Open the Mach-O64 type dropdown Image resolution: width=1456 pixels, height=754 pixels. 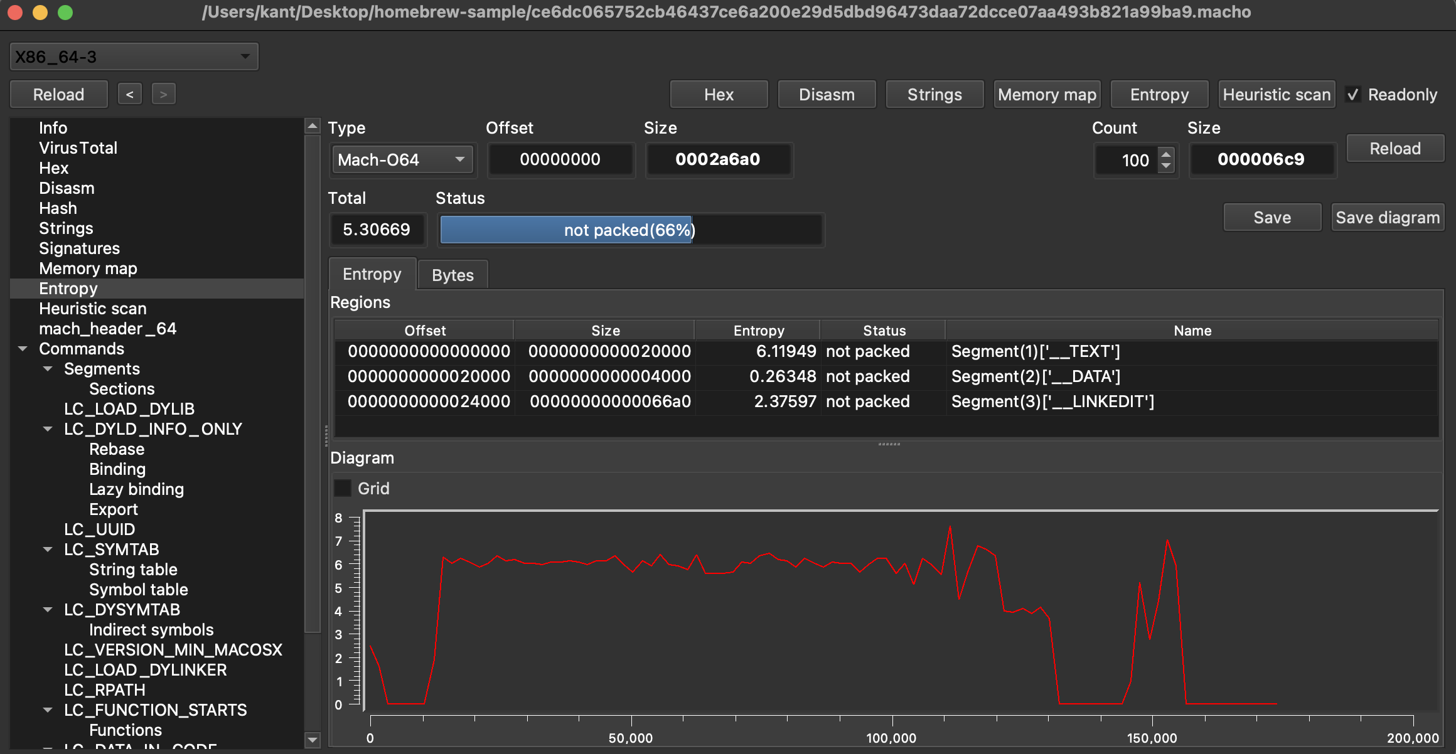point(402,160)
